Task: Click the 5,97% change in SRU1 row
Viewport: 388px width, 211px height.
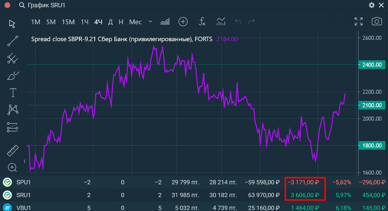Action: click(344, 195)
